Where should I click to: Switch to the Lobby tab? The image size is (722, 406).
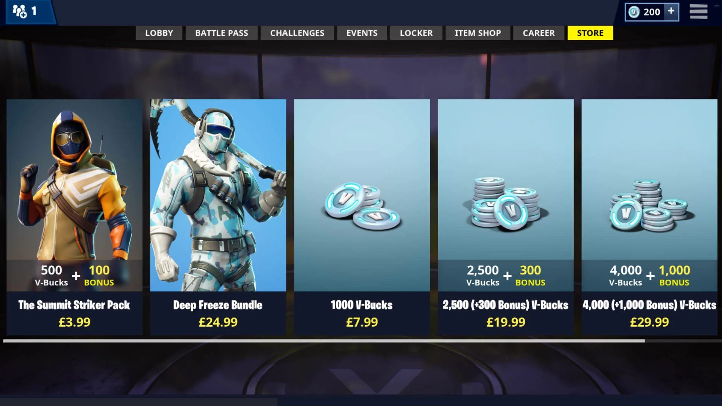[x=159, y=33]
